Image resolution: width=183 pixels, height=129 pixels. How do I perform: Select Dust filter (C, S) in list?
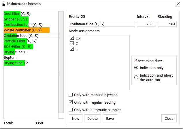17,14
